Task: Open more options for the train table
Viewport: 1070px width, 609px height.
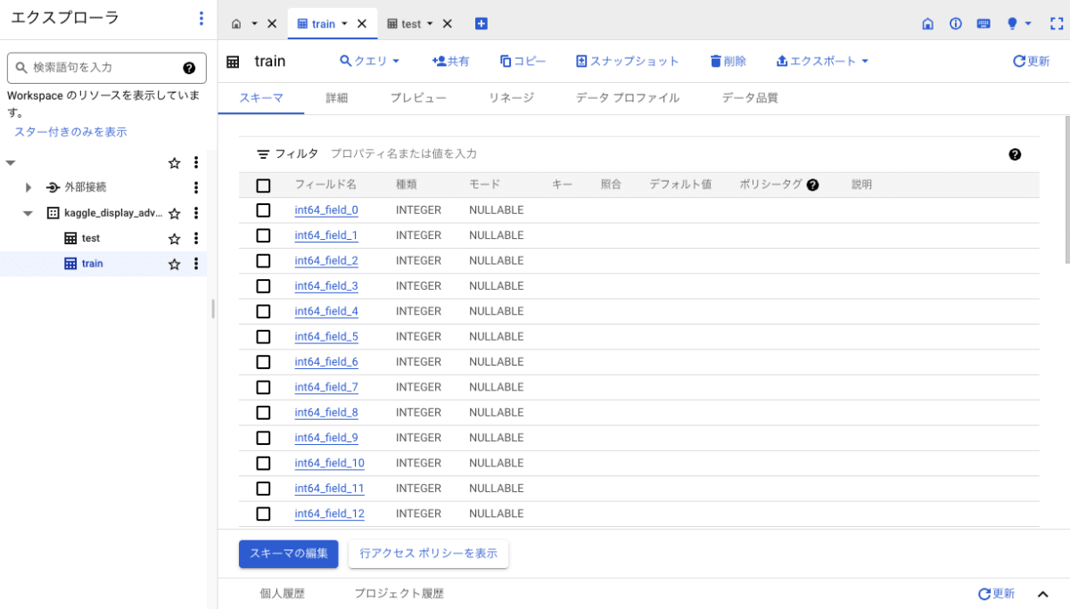Action: [x=196, y=264]
